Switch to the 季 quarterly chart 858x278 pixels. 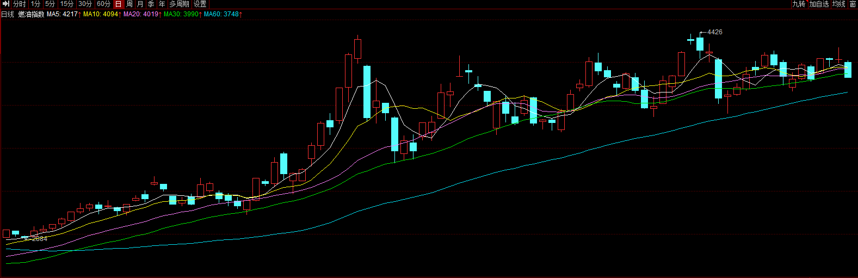coord(151,4)
